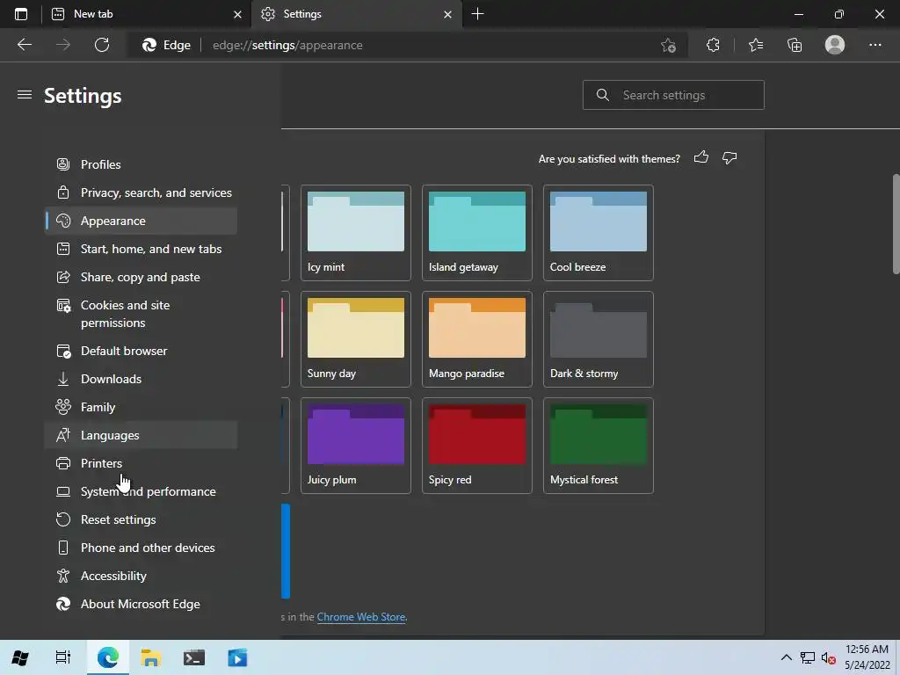Open Cookies and site permissions icon

pyautogui.click(x=63, y=305)
